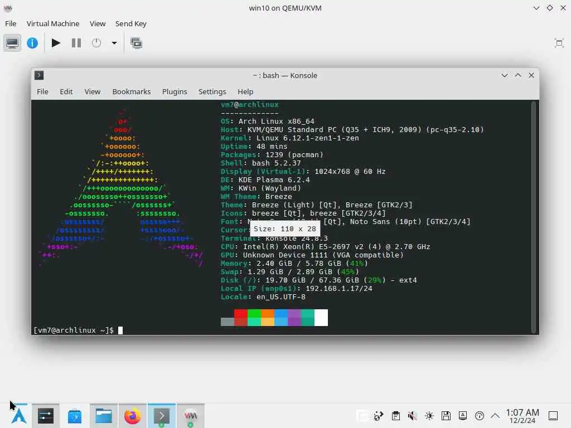Open the manage VM snapshots icon
The height and width of the screenshot is (428, 571).
coord(136,43)
